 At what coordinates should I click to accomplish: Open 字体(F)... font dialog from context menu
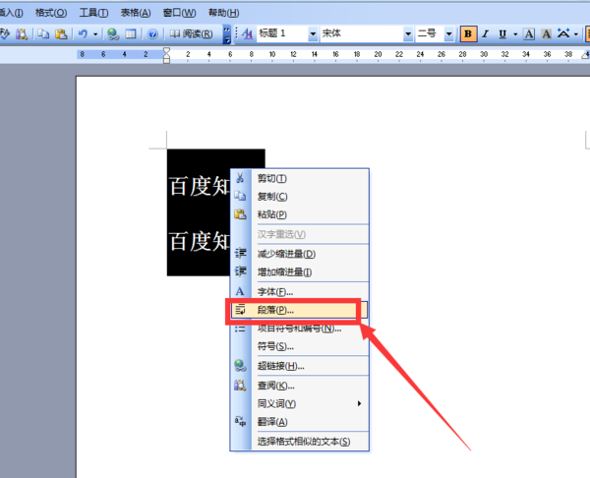pos(300,292)
